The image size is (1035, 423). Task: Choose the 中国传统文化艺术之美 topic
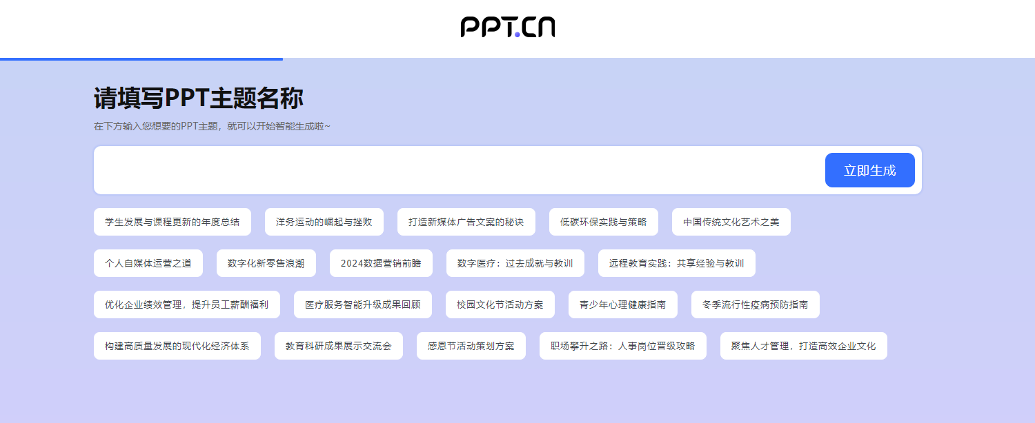731,222
